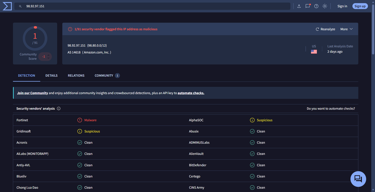Viewport: 375px width, 192px height.
Task: Click the Gridinsoft Suspicious info icon
Action: 80,131
